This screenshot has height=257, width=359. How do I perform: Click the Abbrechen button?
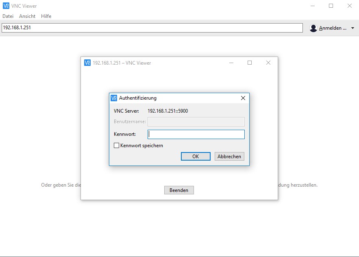(x=229, y=157)
